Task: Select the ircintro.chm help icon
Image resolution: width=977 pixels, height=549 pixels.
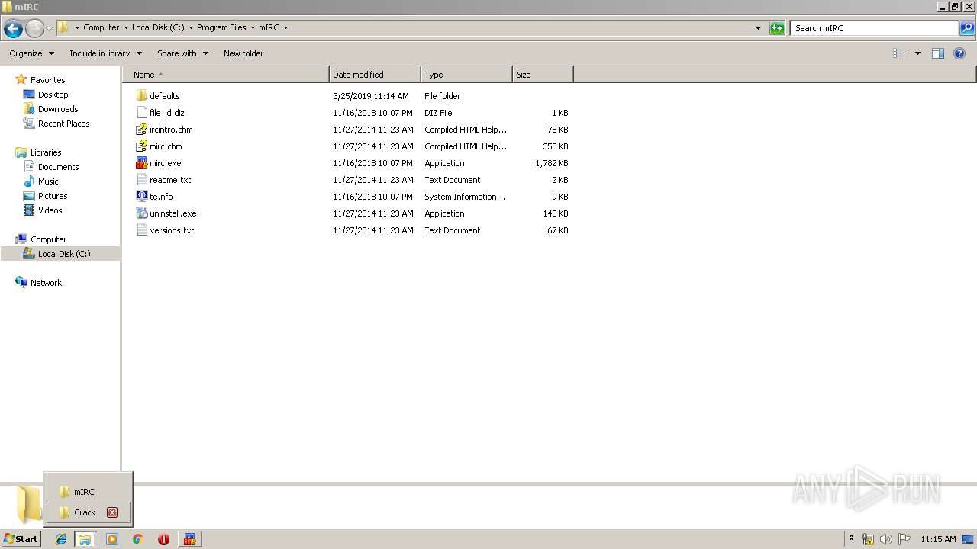Action: [x=141, y=130]
